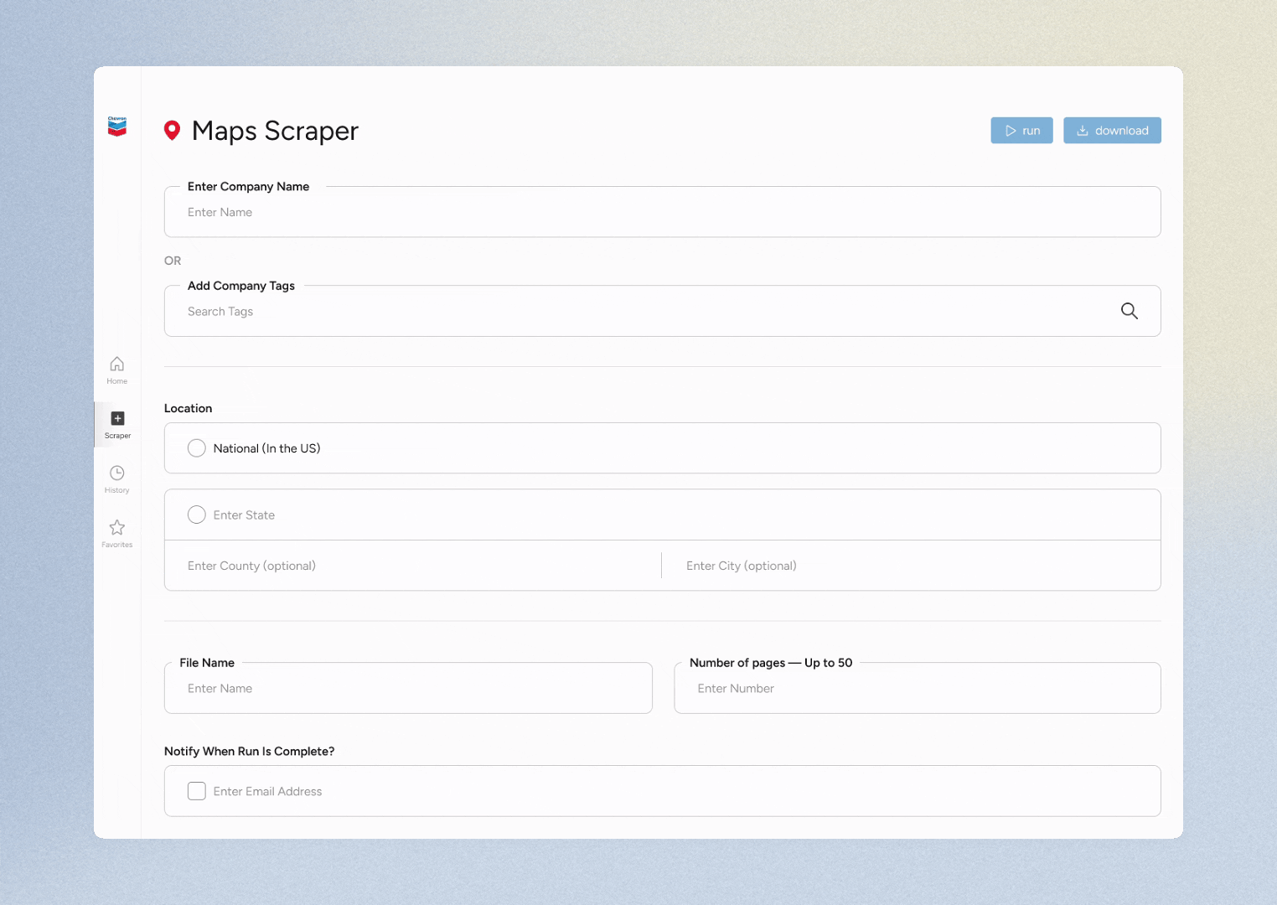Focus the Enter Company Name input field
The height and width of the screenshot is (905, 1277).
(x=662, y=212)
